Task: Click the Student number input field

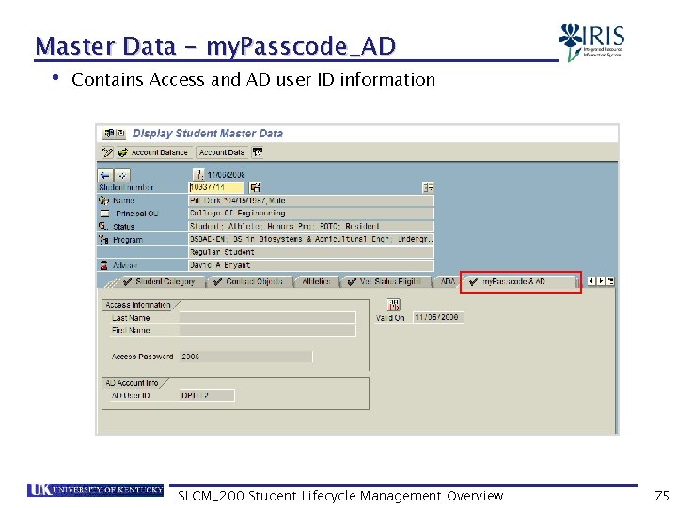Action: pyautogui.click(x=216, y=187)
